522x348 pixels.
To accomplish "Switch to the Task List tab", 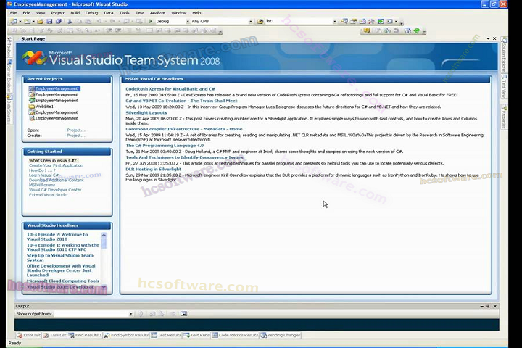I will coord(54,335).
